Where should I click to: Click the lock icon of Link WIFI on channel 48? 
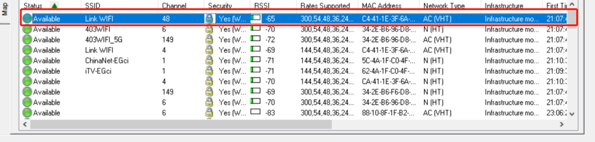[209, 19]
